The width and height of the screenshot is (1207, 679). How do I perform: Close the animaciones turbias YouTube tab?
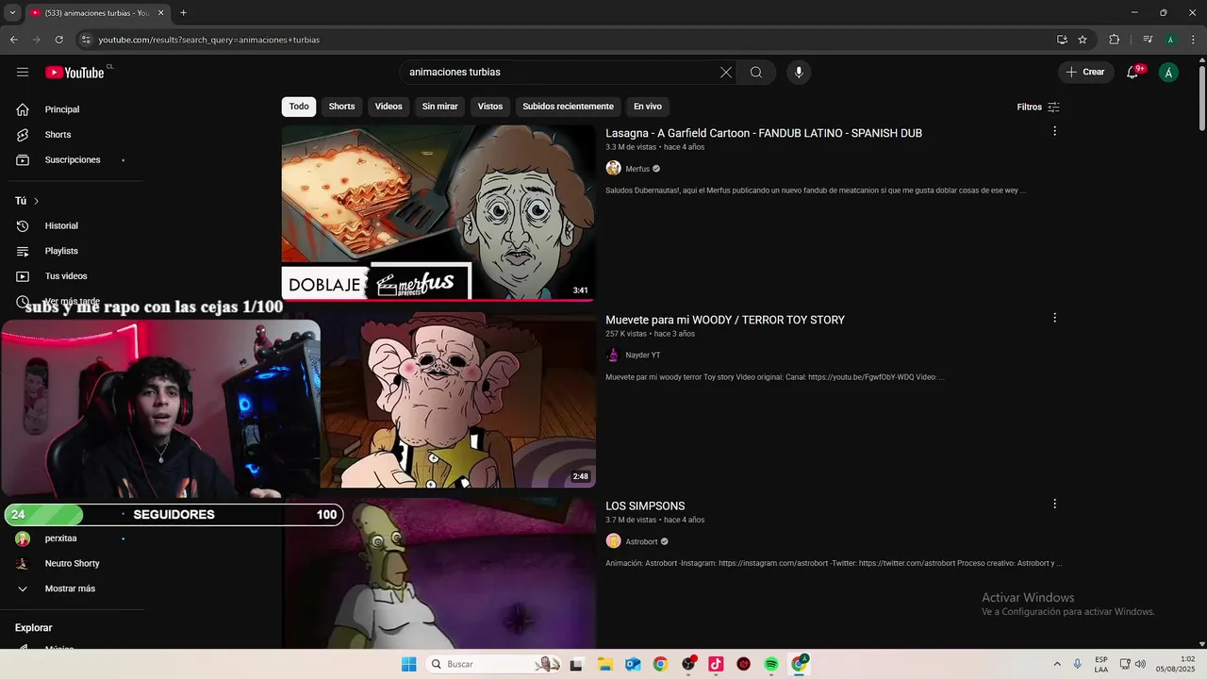tap(161, 13)
